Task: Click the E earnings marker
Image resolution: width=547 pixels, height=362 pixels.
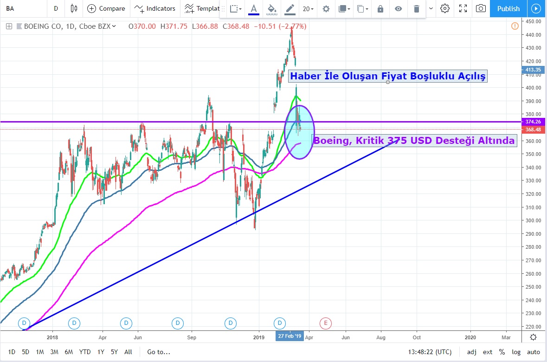Action: pyautogui.click(x=326, y=323)
